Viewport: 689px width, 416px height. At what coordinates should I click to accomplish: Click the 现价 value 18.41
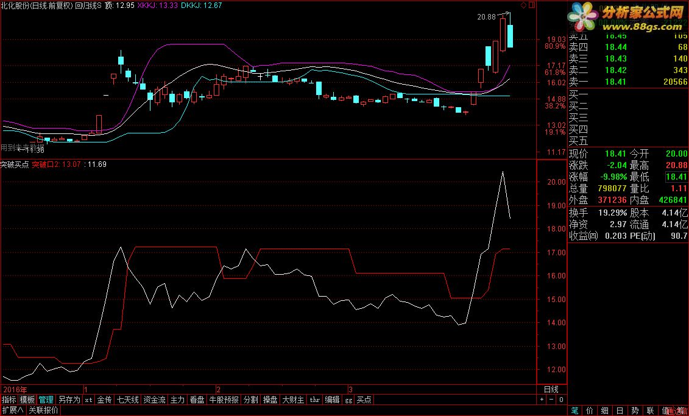pyautogui.click(x=615, y=153)
